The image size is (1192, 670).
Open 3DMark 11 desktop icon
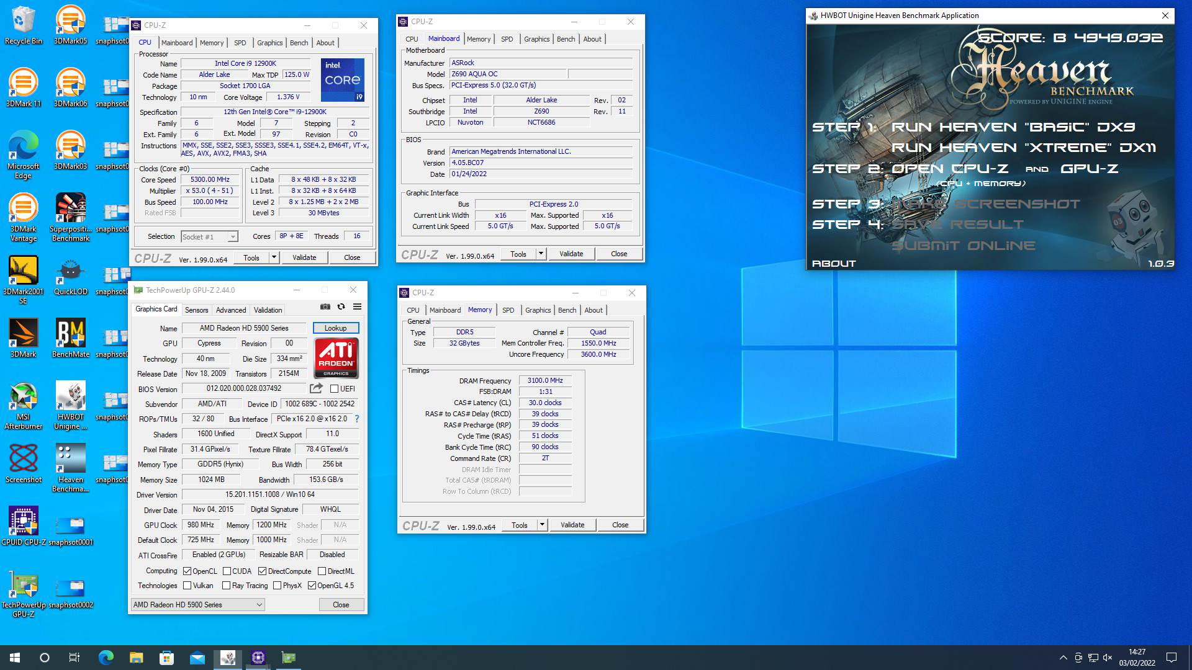tap(23, 87)
